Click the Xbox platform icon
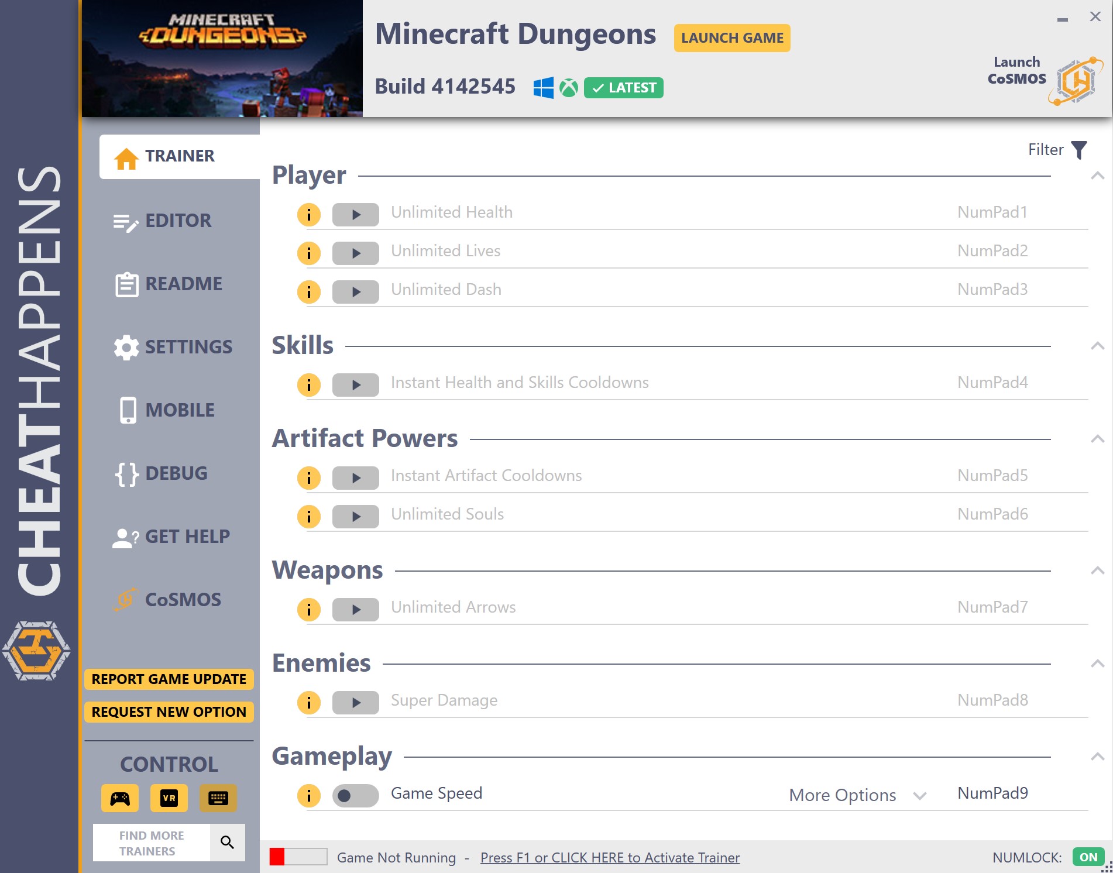The width and height of the screenshot is (1113, 873). [x=569, y=88]
